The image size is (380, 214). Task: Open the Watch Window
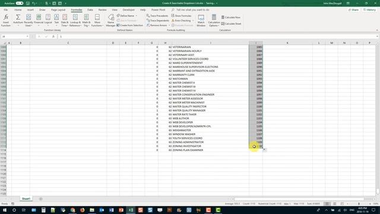click(201, 20)
